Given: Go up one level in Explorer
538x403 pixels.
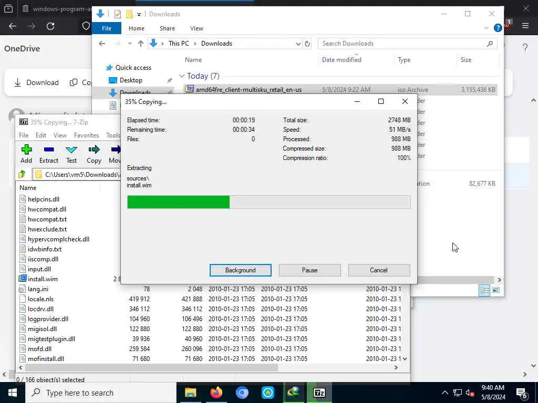Looking at the screenshot, I should coord(141,44).
